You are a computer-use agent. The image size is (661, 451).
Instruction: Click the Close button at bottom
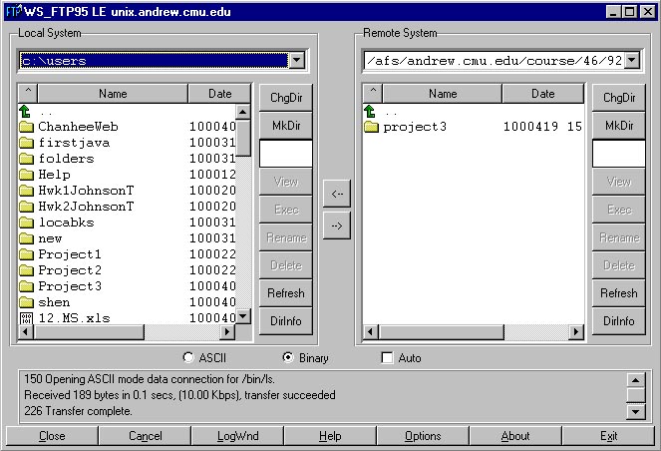(x=52, y=436)
